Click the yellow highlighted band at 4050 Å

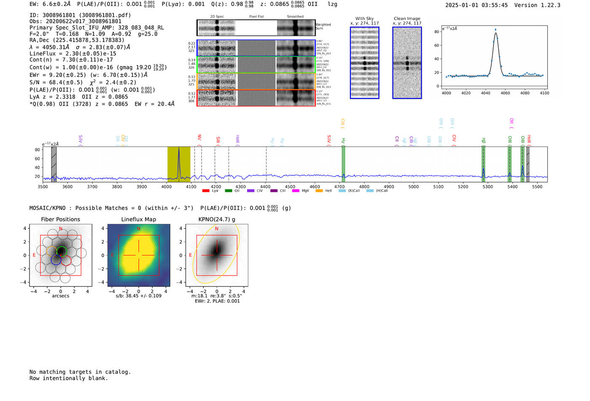179,165
